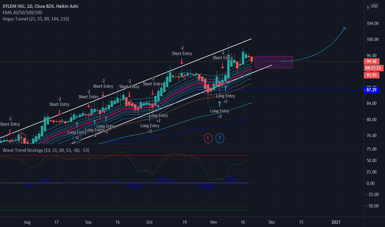The height and width of the screenshot is (227, 385).
Task: Click the Oct date on time axis
Action: point(149,222)
